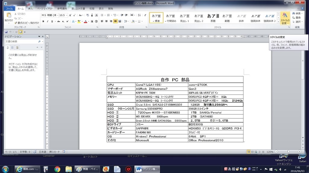Image resolution: width=309 pixels, height=173 pixels.
Task: Click the Find (検索) button in editing group
Action: [297, 13]
